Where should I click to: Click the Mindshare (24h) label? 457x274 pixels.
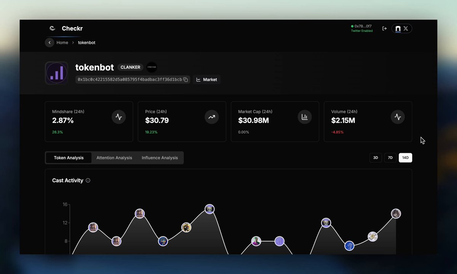[68, 112]
